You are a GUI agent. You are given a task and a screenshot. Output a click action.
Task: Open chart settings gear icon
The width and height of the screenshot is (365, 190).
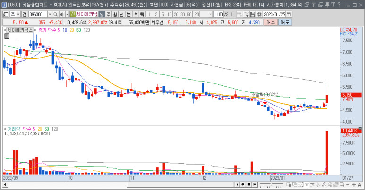click(260, 14)
